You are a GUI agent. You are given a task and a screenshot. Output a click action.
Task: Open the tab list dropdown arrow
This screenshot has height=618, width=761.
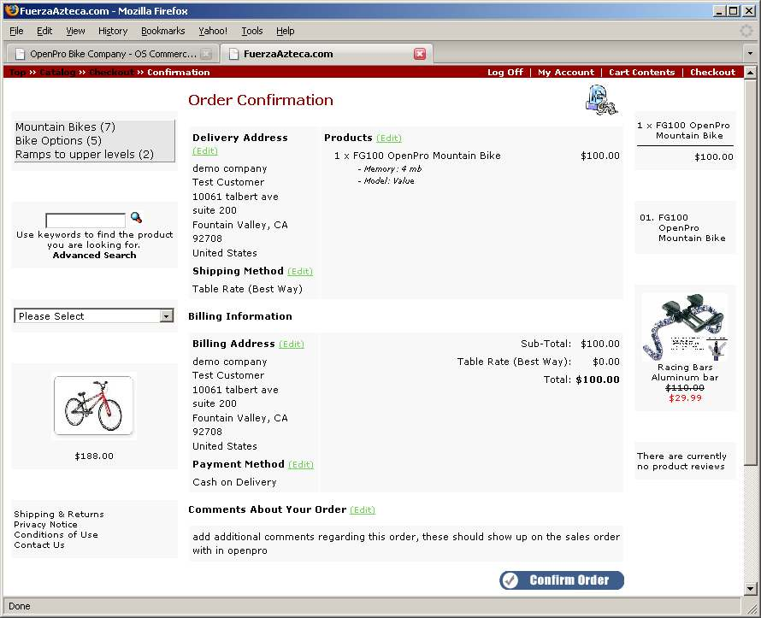pos(749,54)
